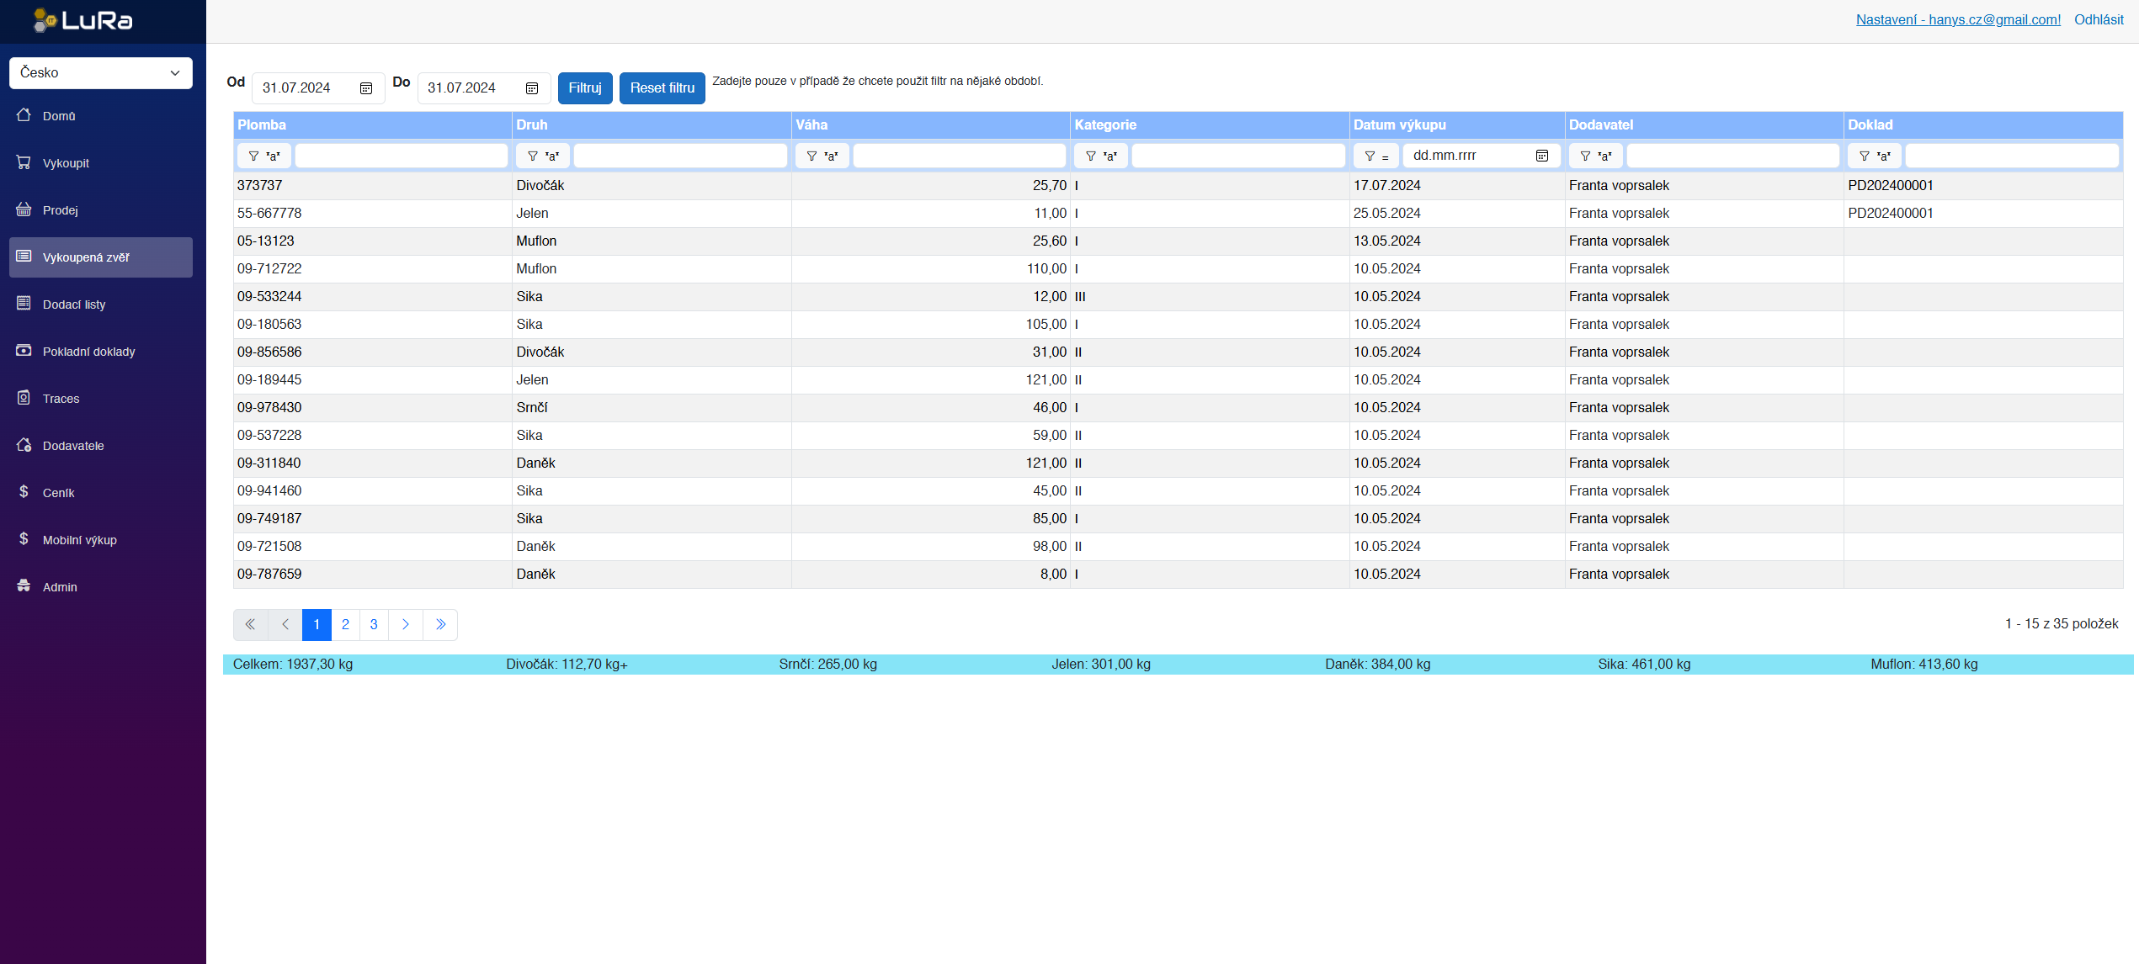The height and width of the screenshot is (964, 2139).
Task: Click Srnčí in row 09-978430
Action: (x=532, y=408)
